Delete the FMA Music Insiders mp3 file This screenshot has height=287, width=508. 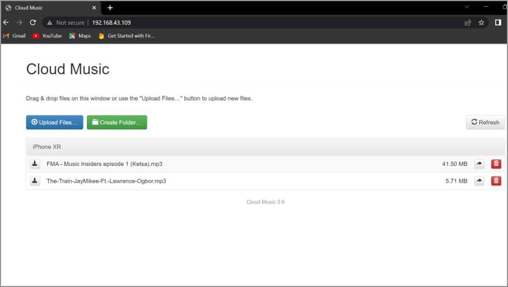click(496, 164)
